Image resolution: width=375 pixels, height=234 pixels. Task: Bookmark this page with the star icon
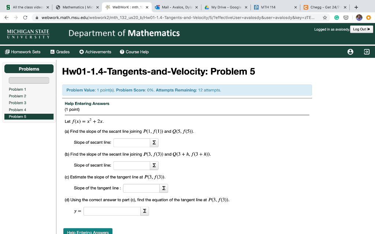[x=324, y=17]
